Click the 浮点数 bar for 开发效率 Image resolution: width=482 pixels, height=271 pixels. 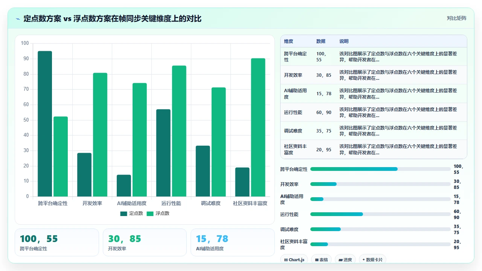click(100, 135)
